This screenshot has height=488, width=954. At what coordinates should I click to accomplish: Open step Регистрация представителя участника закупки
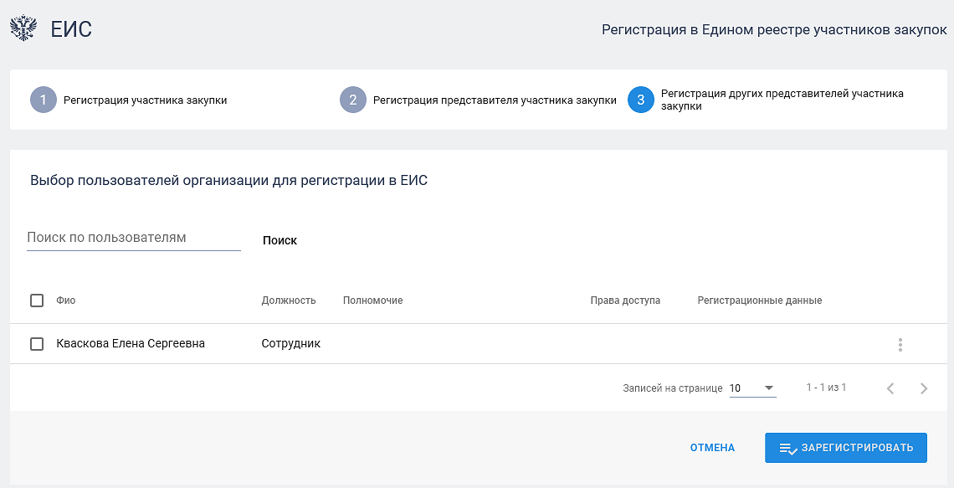tap(495, 100)
